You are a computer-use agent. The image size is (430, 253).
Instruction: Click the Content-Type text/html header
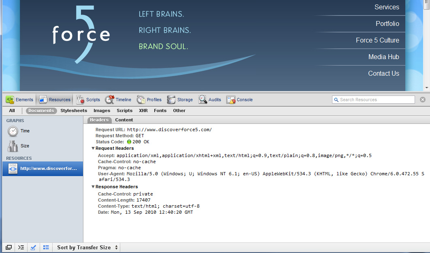pyautogui.click(x=149, y=206)
